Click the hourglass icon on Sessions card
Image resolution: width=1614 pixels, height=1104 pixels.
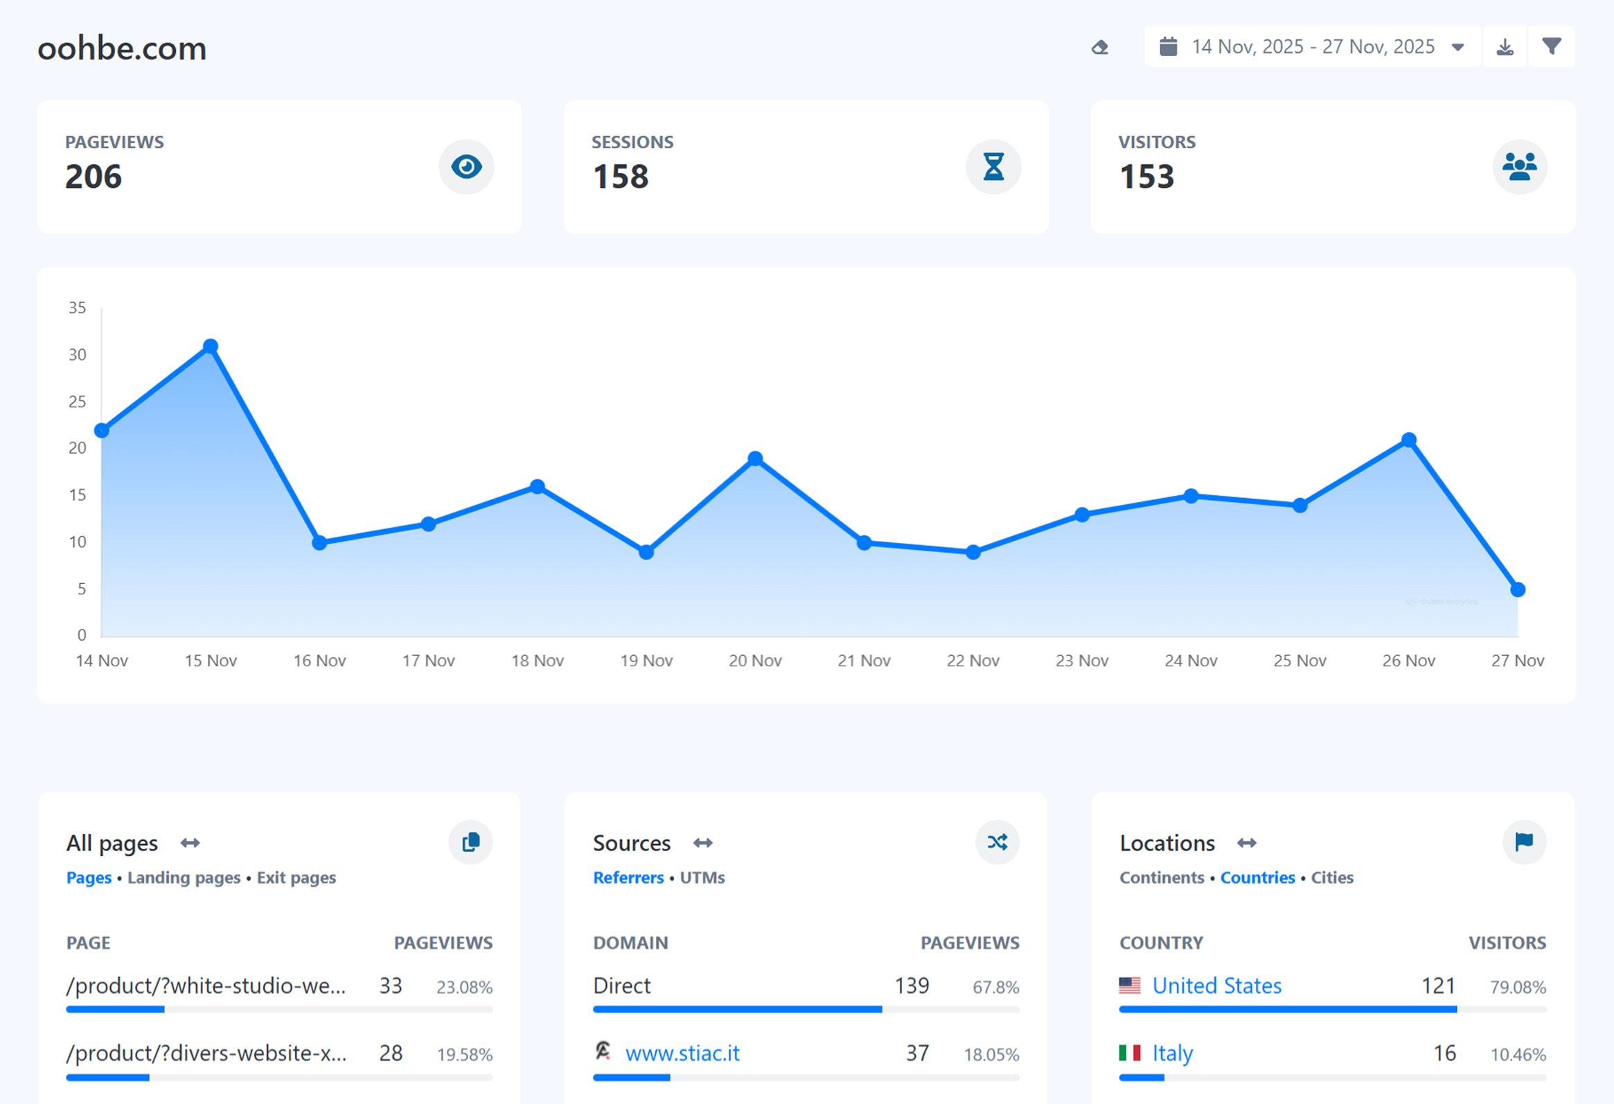[x=993, y=167]
